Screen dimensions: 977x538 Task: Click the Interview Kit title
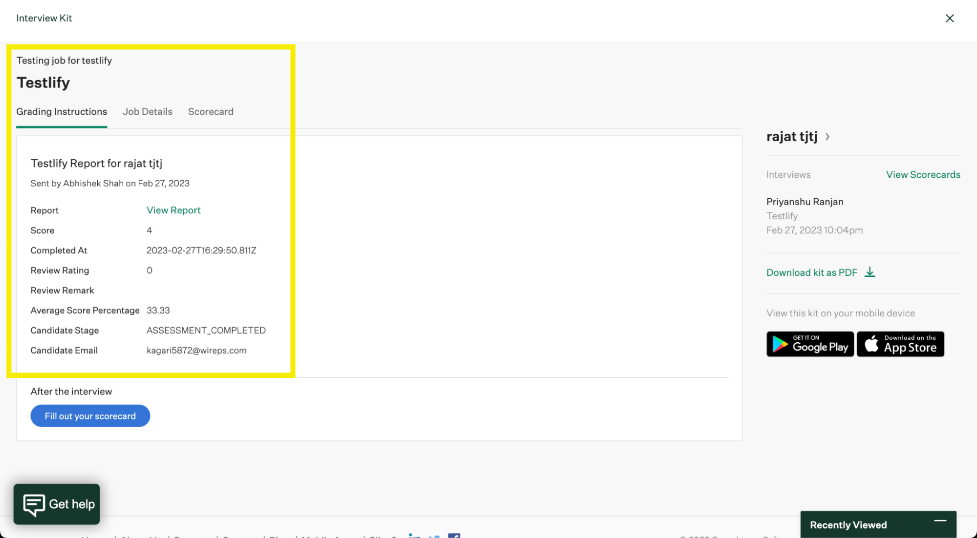coord(44,18)
